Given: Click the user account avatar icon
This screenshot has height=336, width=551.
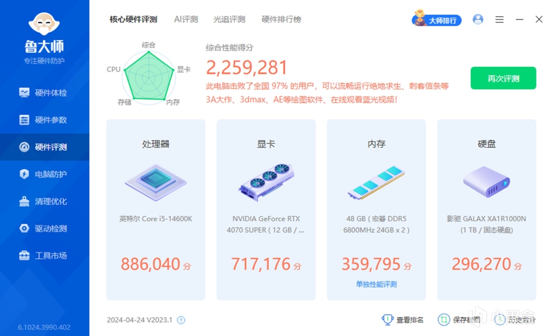Looking at the screenshot, I should pos(478,19).
